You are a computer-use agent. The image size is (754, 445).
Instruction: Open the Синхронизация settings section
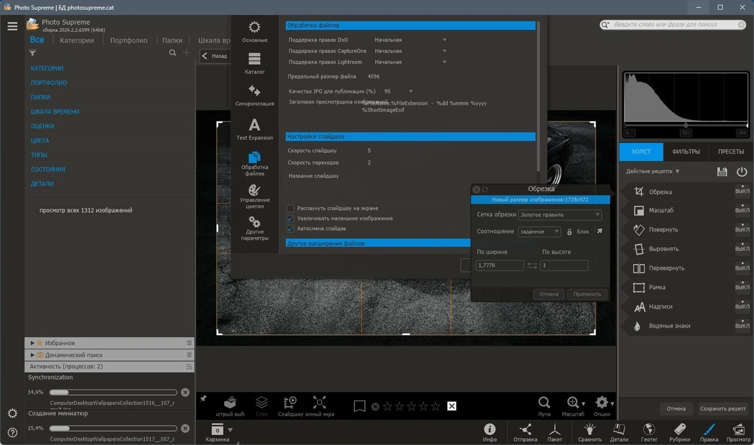coord(254,96)
